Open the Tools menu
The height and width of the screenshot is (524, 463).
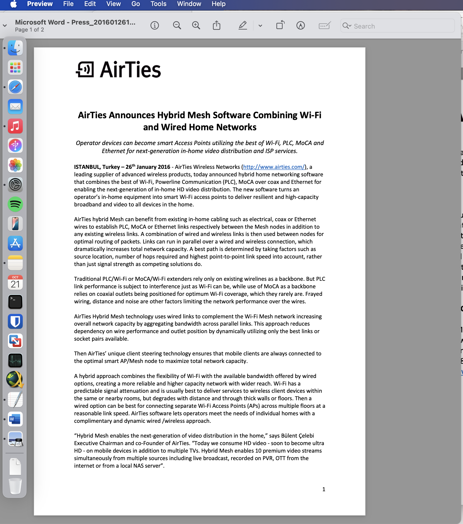pyautogui.click(x=158, y=4)
